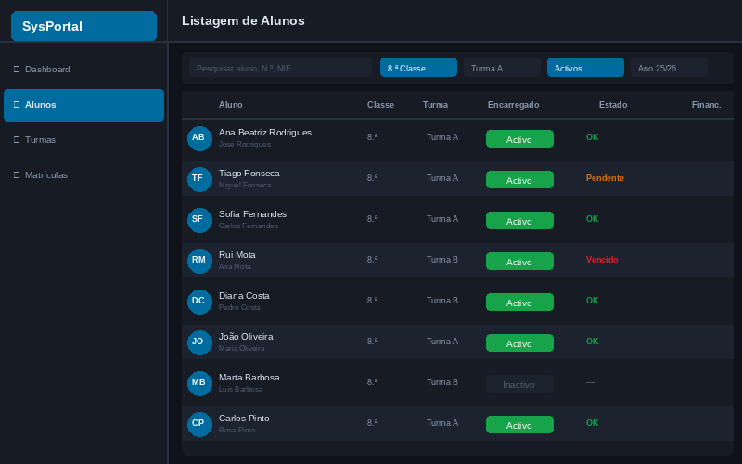742x464 pixels.
Task: Click the SF avatar for Sofia Fernandes
Action: coord(199,220)
